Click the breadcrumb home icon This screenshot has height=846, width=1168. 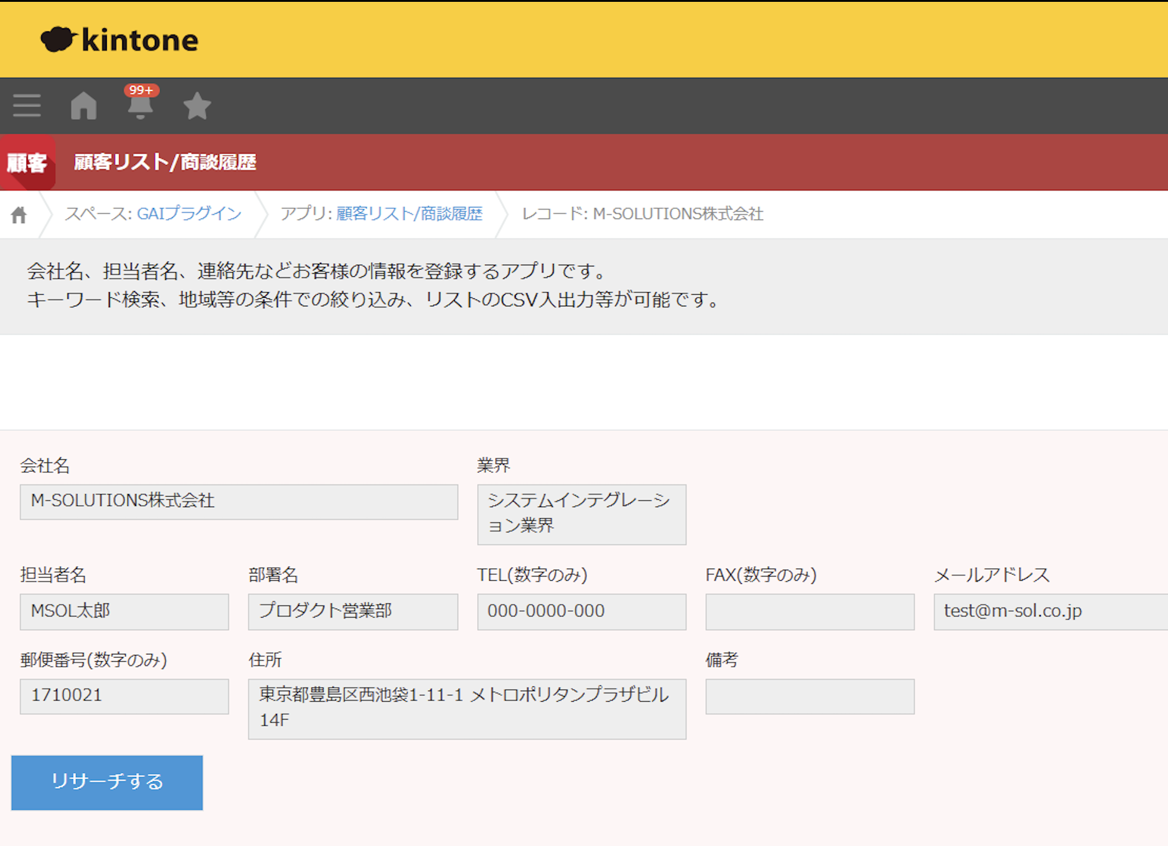pyautogui.click(x=19, y=215)
